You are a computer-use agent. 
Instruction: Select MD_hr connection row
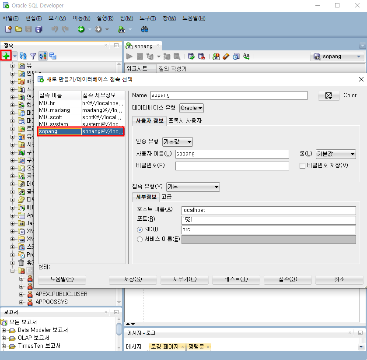click(x=81, y=103)
